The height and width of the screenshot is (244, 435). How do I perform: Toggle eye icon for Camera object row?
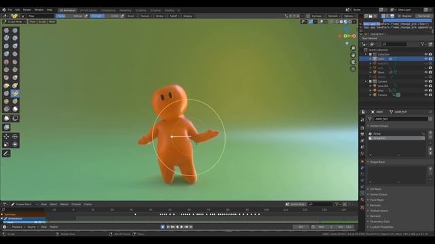click(x=426, y=95)
